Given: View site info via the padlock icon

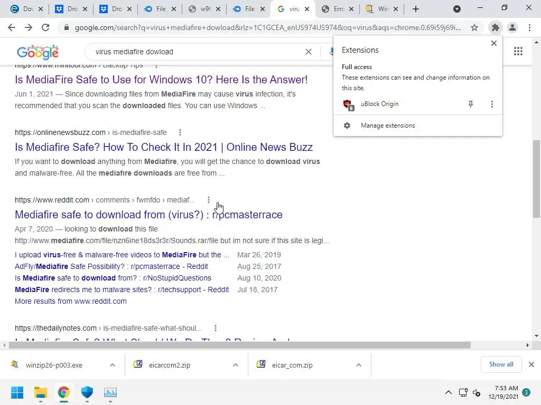Looking at the screenshot, I should pyautogui.click(x=67, y=27).
